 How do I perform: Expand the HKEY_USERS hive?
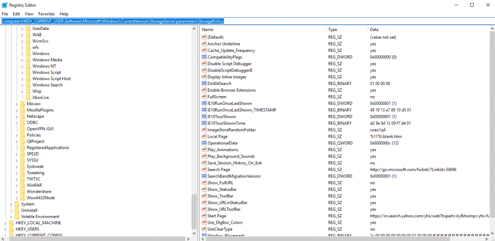[5, 229]
